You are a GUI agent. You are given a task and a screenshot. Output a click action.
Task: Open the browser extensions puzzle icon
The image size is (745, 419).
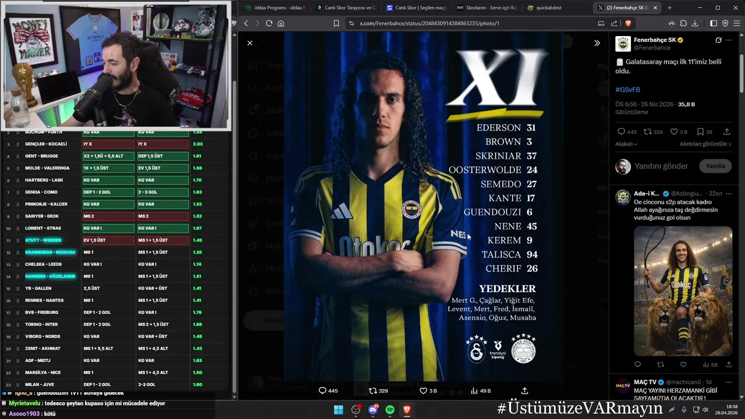coord(683,23)
